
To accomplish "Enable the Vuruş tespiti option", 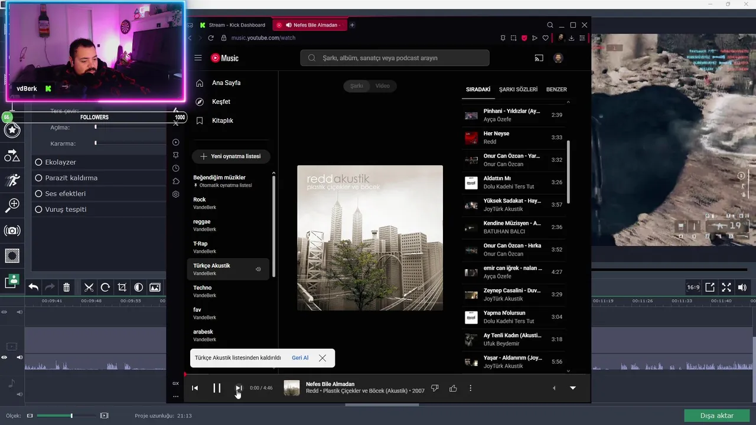I will coord(38,210).
